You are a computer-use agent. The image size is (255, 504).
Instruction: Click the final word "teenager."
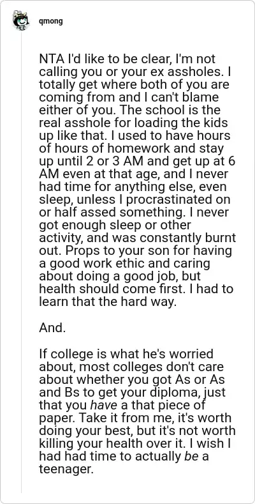point(66,470)
